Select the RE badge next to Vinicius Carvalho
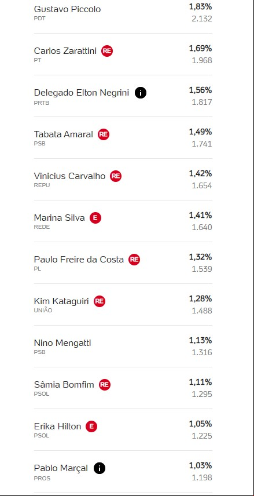The width and height of the screenshot is (254, 496). pyautogui.click(x=116, y=176)
